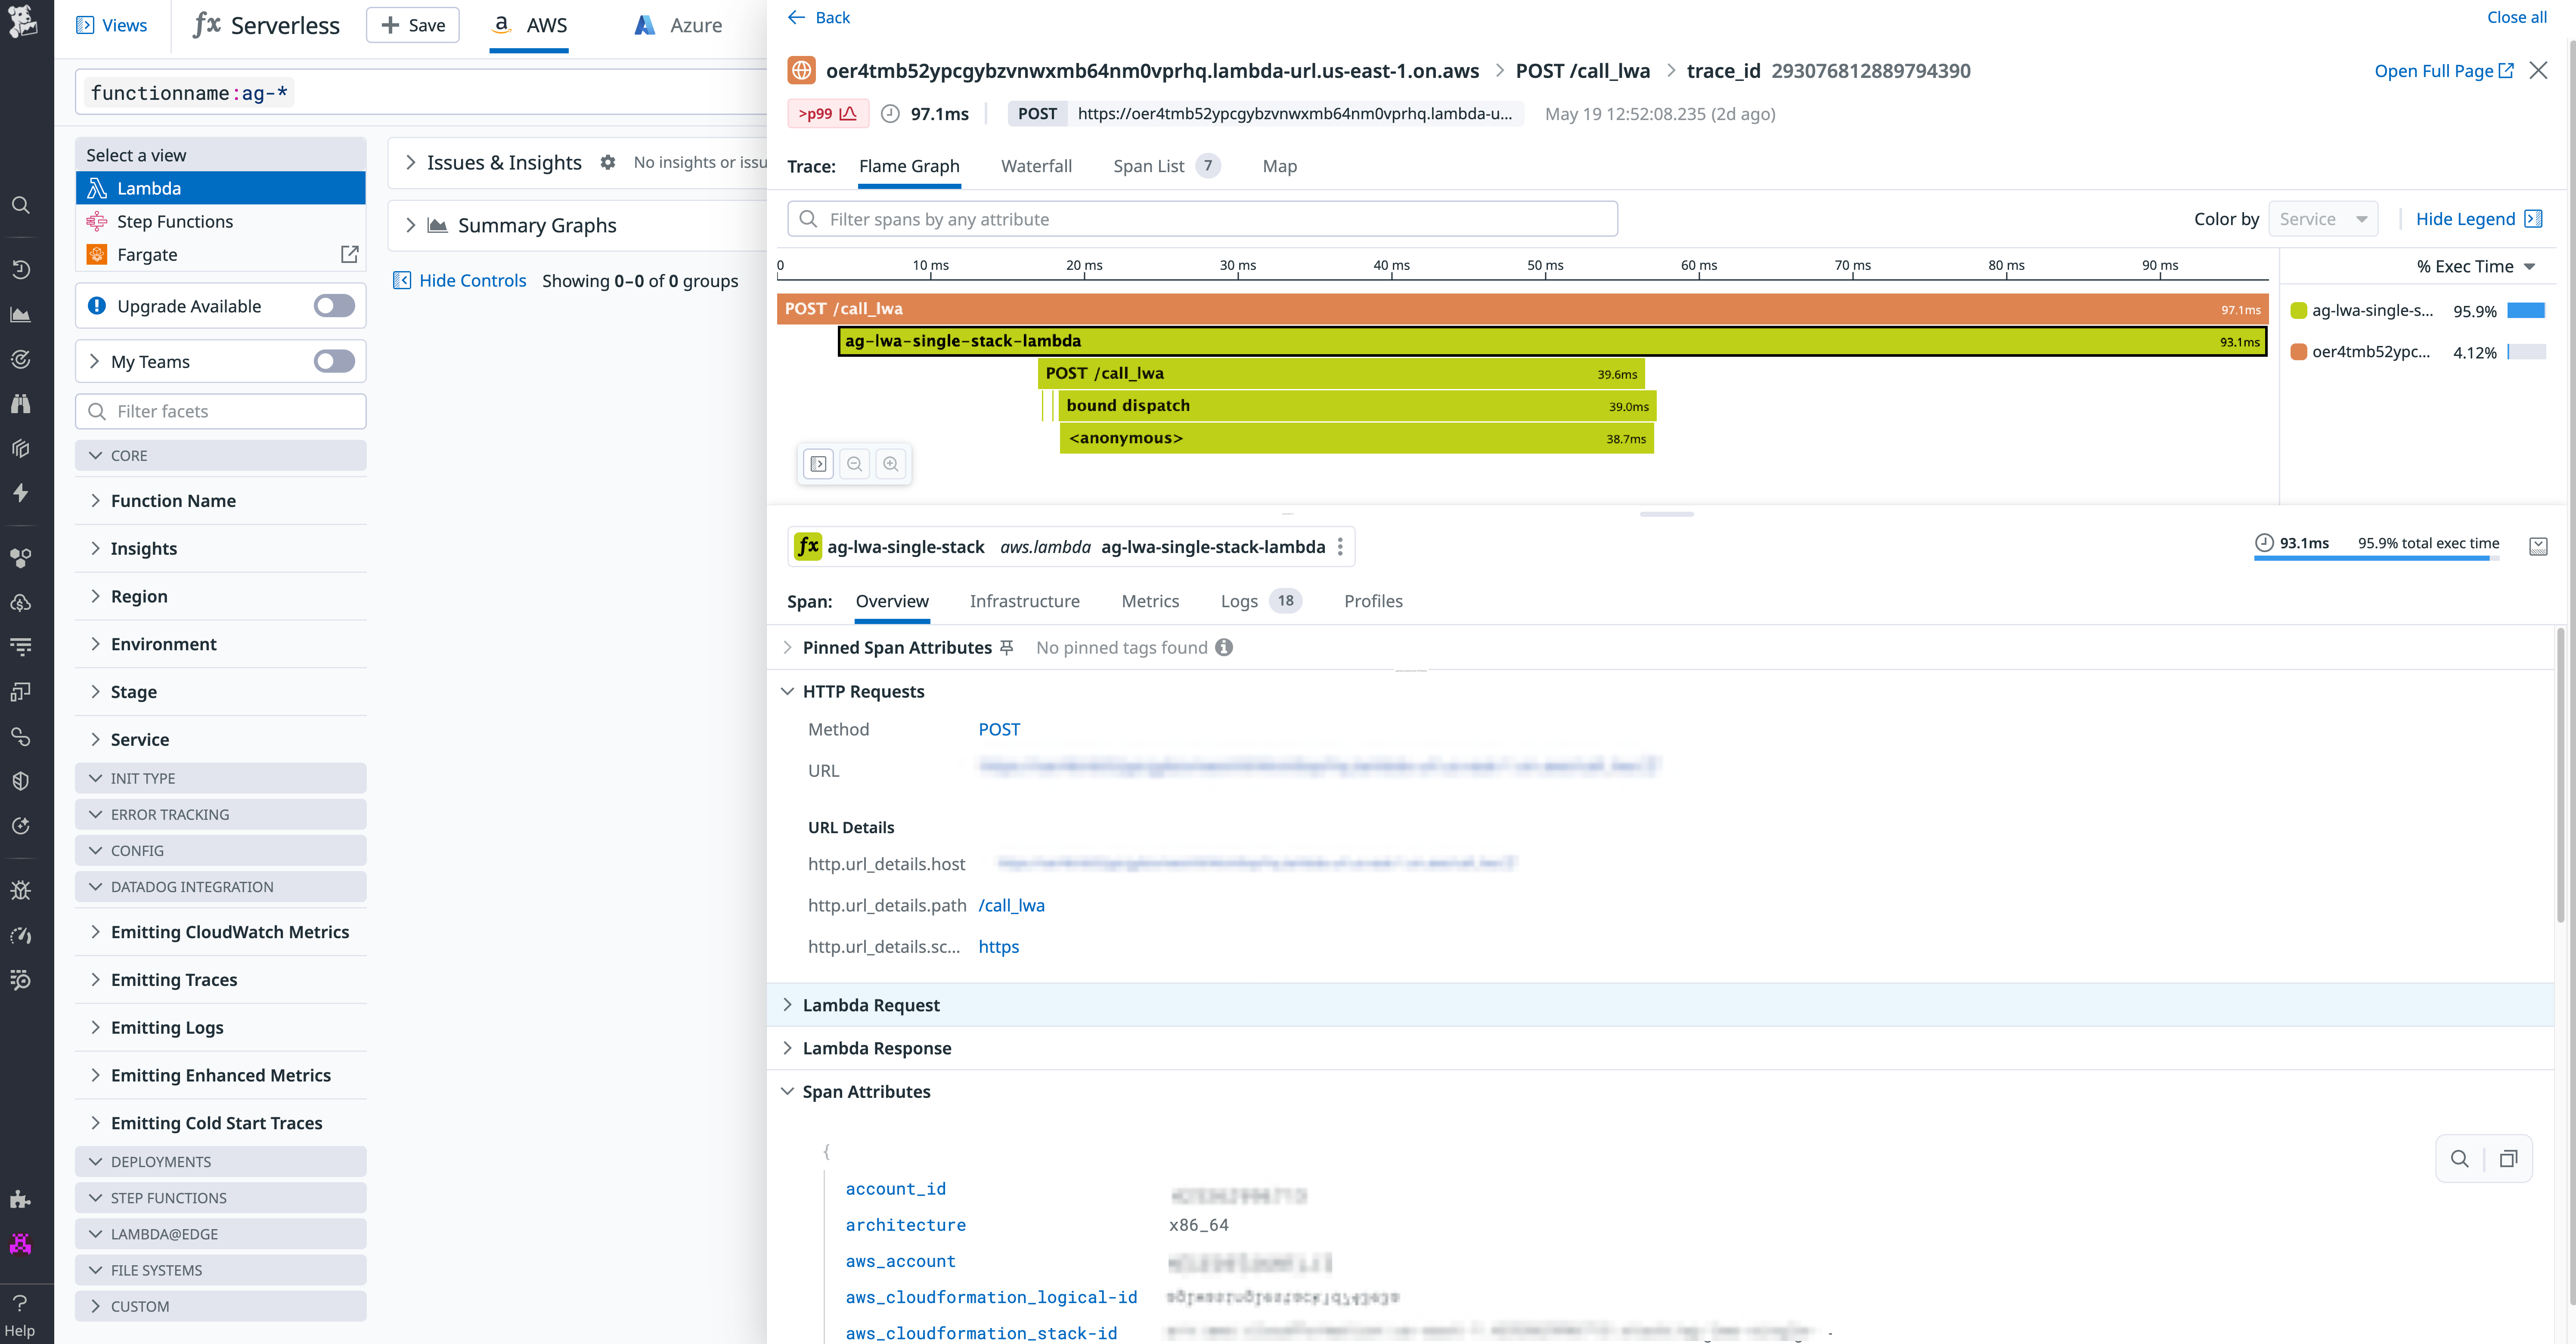
Task: Switch to the Waterfall trace tab
Action: (x=1036, y=166)
